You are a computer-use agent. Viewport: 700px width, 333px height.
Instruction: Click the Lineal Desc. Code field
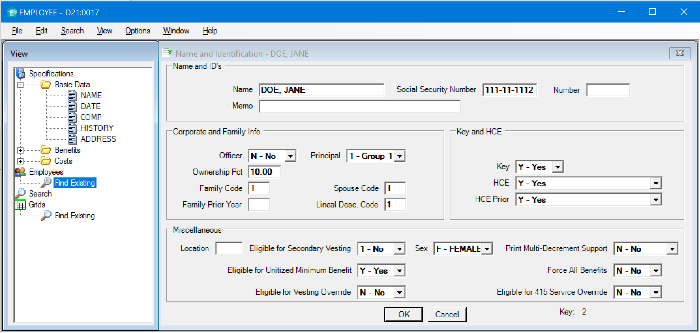[x=395, y=204]
